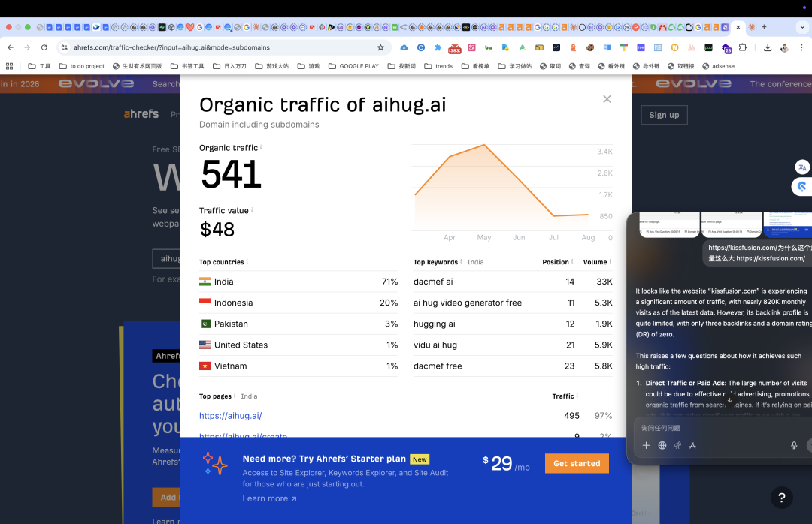This screenshot has width=812, height=524.
Task: Click the scroll-down arrow in chat panel
Action: 729,400
